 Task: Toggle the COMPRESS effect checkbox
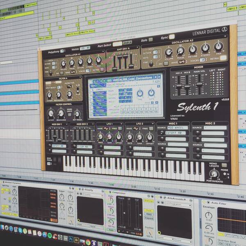pos(91,114)
